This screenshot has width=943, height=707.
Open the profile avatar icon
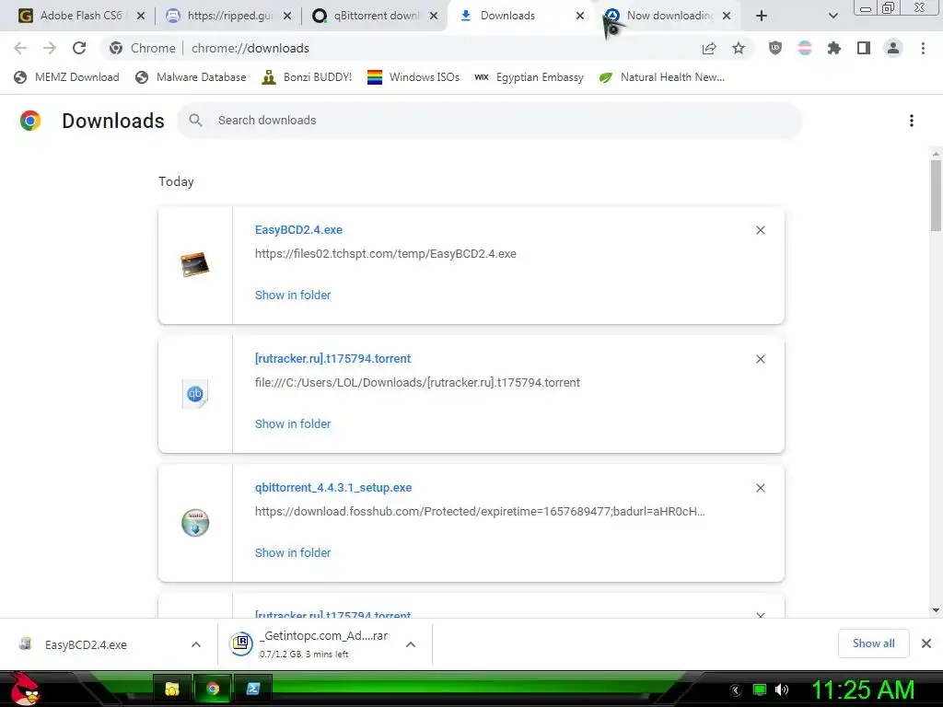pyautogui.click(x=893, y=48)
